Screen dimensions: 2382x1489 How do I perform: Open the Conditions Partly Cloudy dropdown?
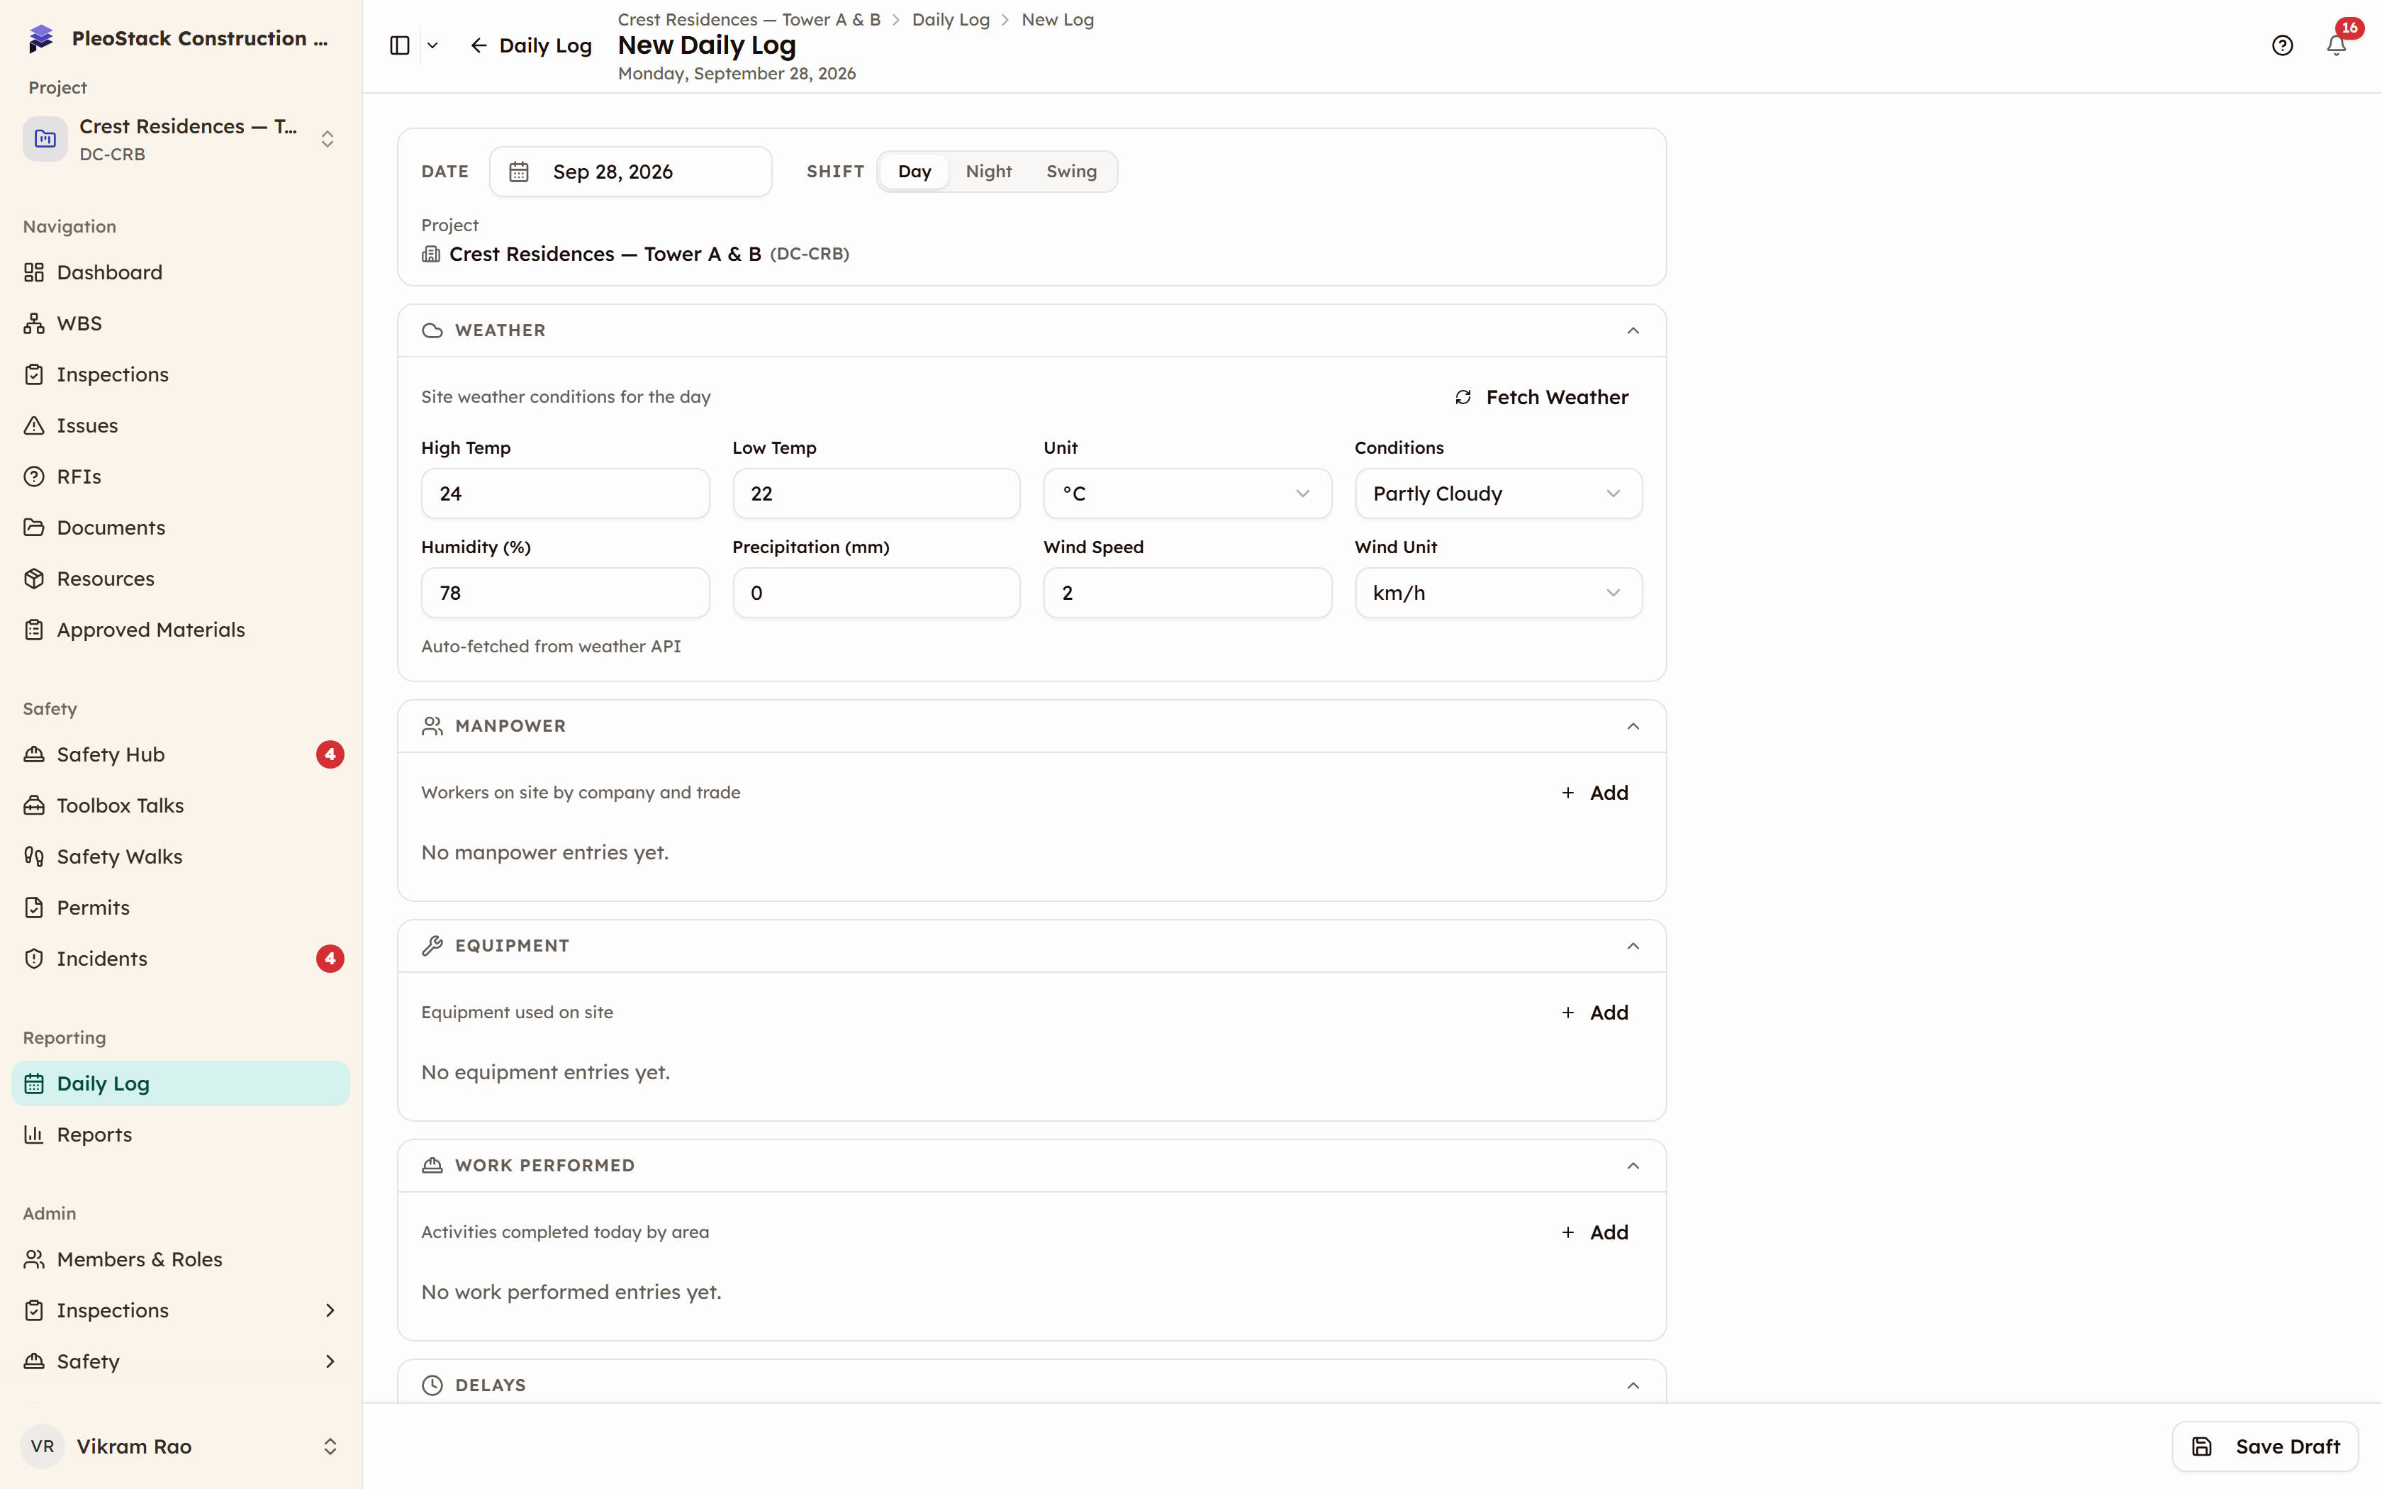coord(1498,493)
